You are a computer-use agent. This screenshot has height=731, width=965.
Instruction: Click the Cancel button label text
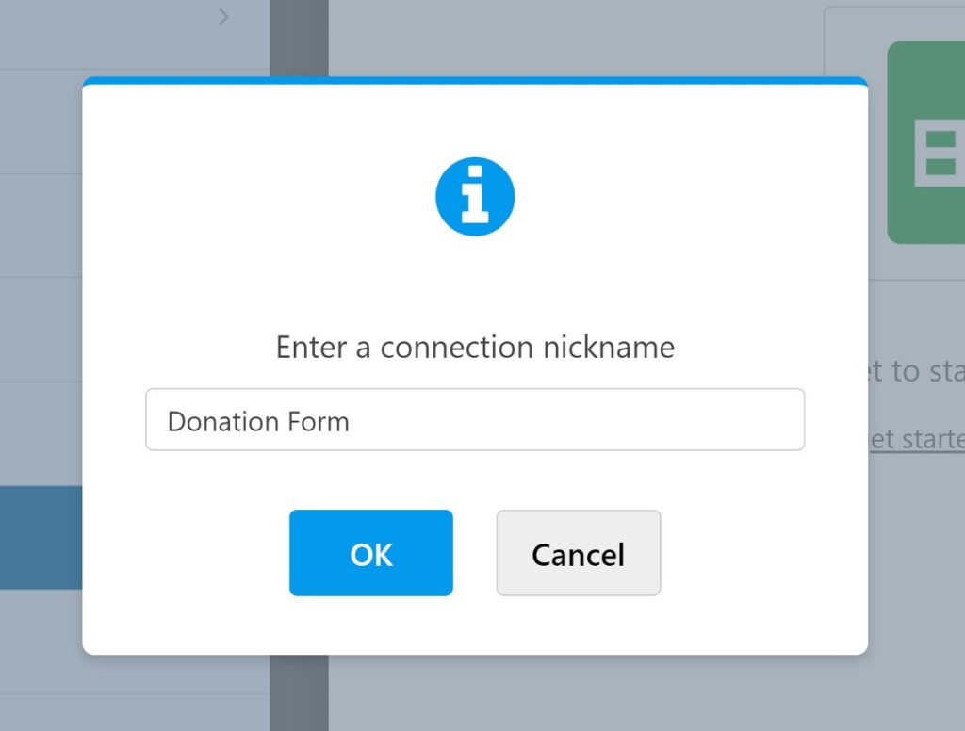(578, 554)
